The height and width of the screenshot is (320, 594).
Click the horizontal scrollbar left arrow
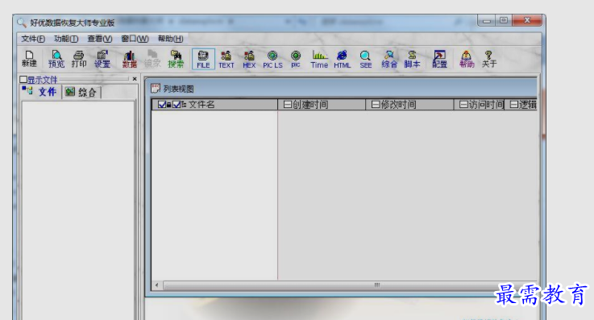(x=157, y=285)
